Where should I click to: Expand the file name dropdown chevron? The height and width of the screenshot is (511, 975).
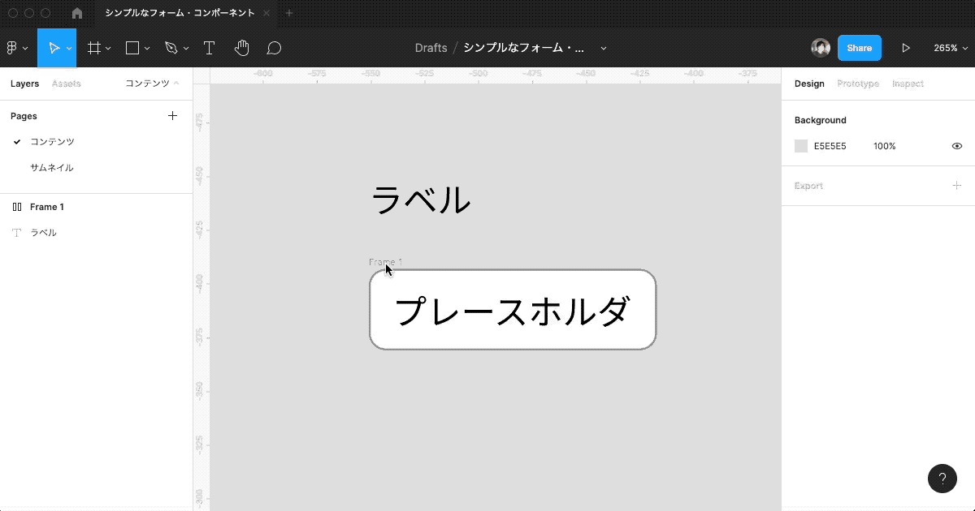(603, 49)
